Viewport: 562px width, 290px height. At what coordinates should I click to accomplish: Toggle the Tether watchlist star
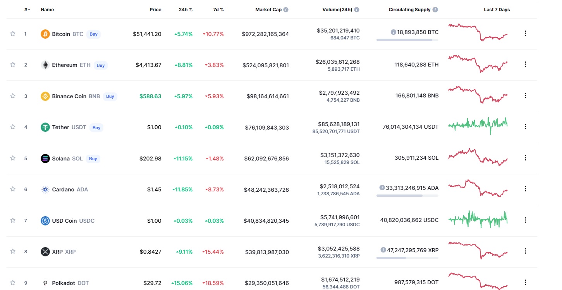pos(13,127)
